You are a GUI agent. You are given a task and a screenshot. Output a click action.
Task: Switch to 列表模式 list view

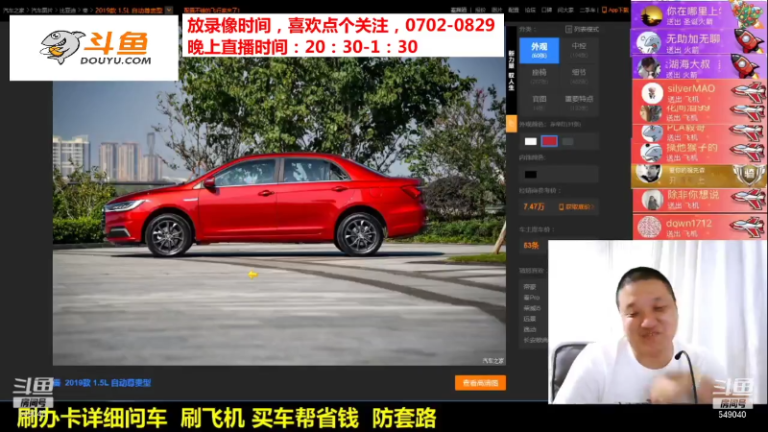(x=582, y=30)
